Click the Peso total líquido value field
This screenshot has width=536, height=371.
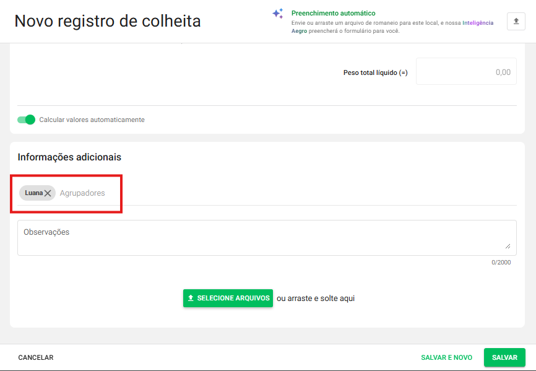(x=465, y=72)
